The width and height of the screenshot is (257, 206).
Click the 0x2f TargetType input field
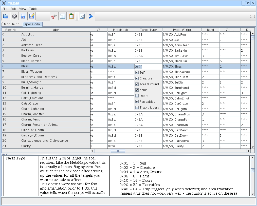coord(148,67)
